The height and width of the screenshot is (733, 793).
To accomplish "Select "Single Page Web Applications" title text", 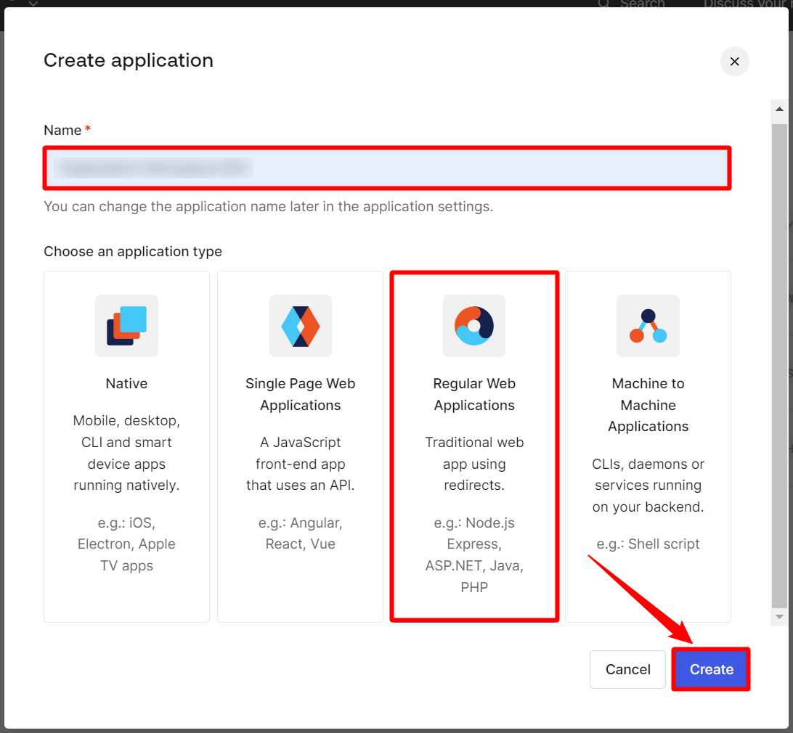I will (300, 394).
